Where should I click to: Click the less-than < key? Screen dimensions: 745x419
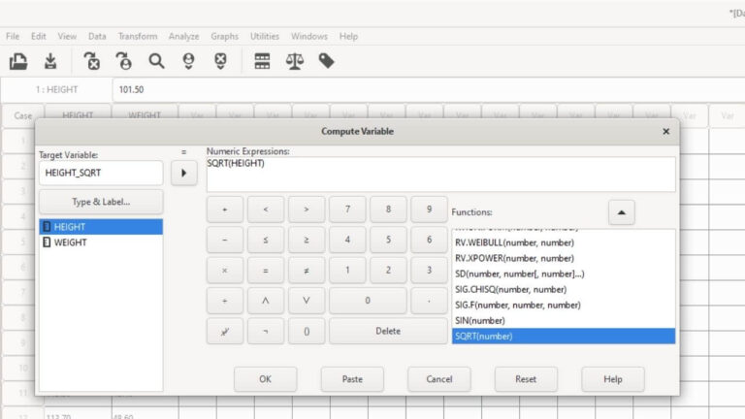(x=266, y=209)
